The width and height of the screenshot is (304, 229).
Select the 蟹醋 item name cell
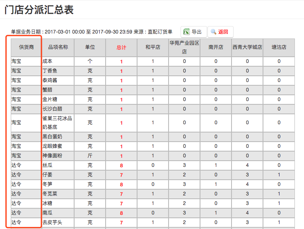(58, 90)
